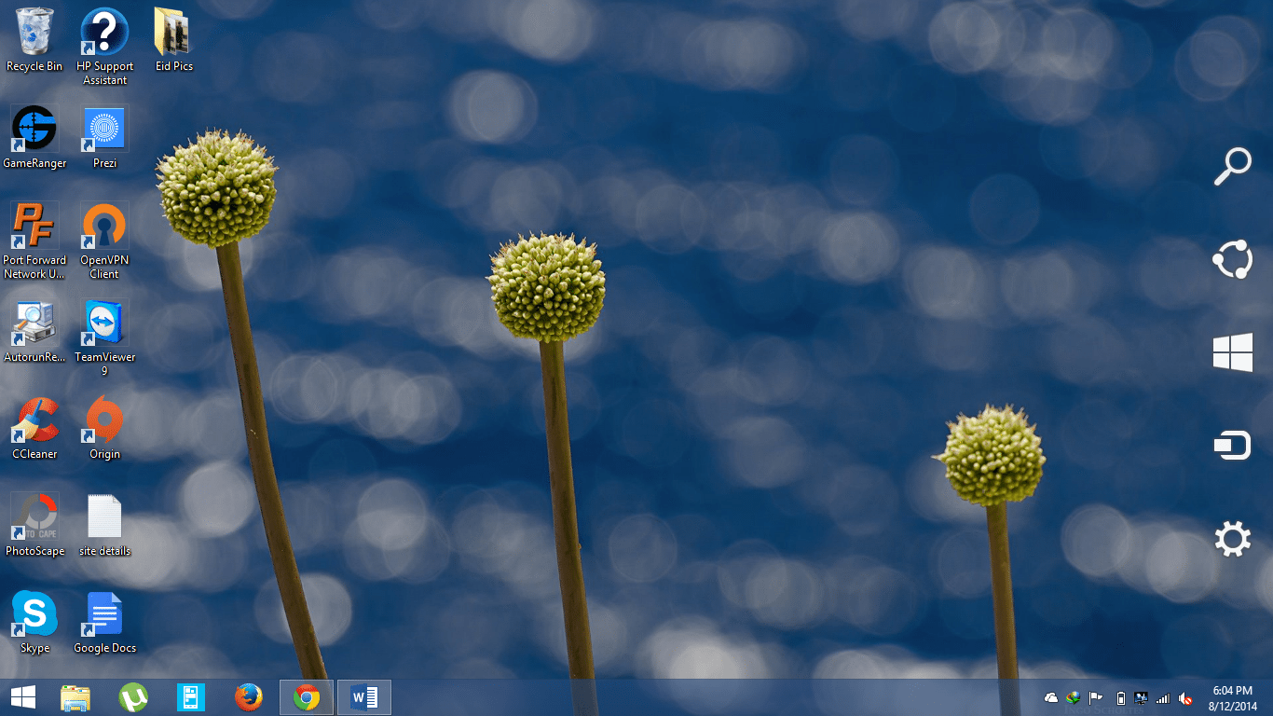Open the Settings gear charm

pos(1232,539)
